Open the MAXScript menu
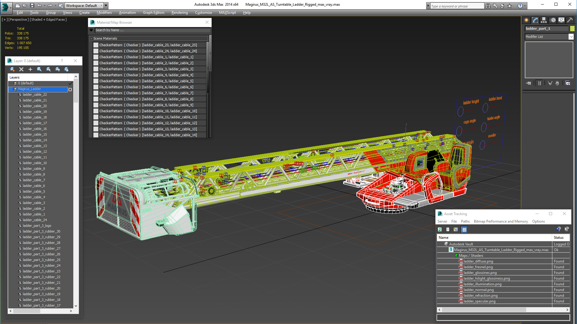Screen dimensions: 577x324 227,13
